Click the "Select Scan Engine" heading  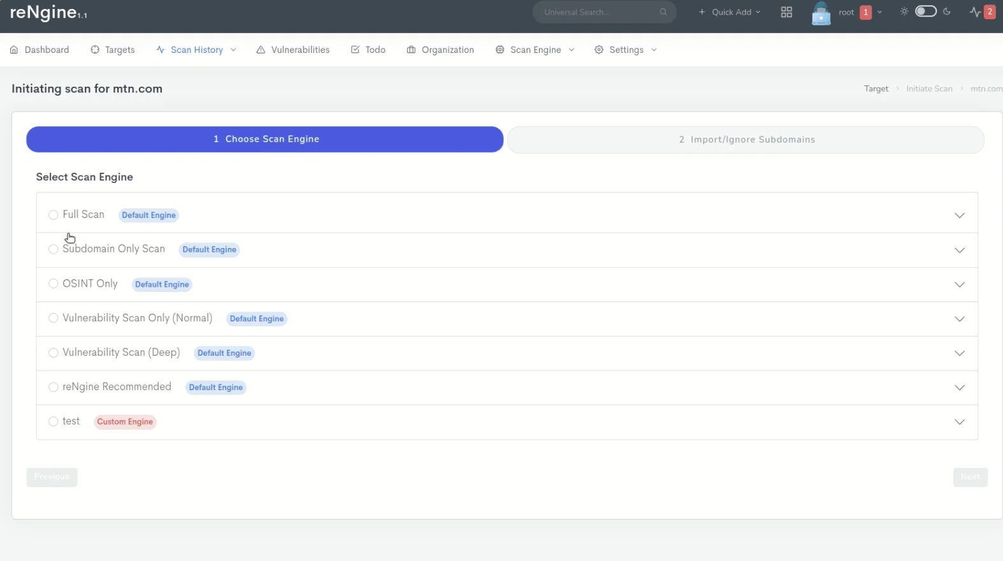pos(85,177)
